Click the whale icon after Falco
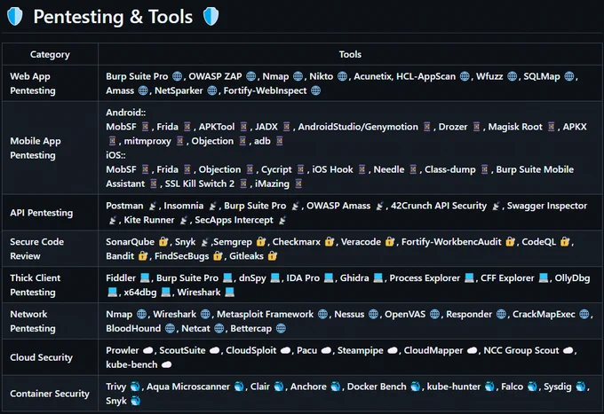This screenshot has height=414, width=604. (532, 387)
